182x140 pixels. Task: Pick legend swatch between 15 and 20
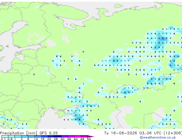(x=45, y=136)
